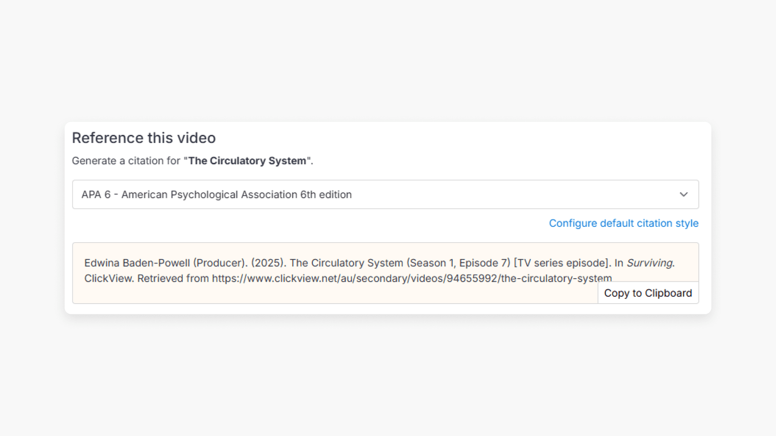Click the italic Surviving series title

coord(649,263)
